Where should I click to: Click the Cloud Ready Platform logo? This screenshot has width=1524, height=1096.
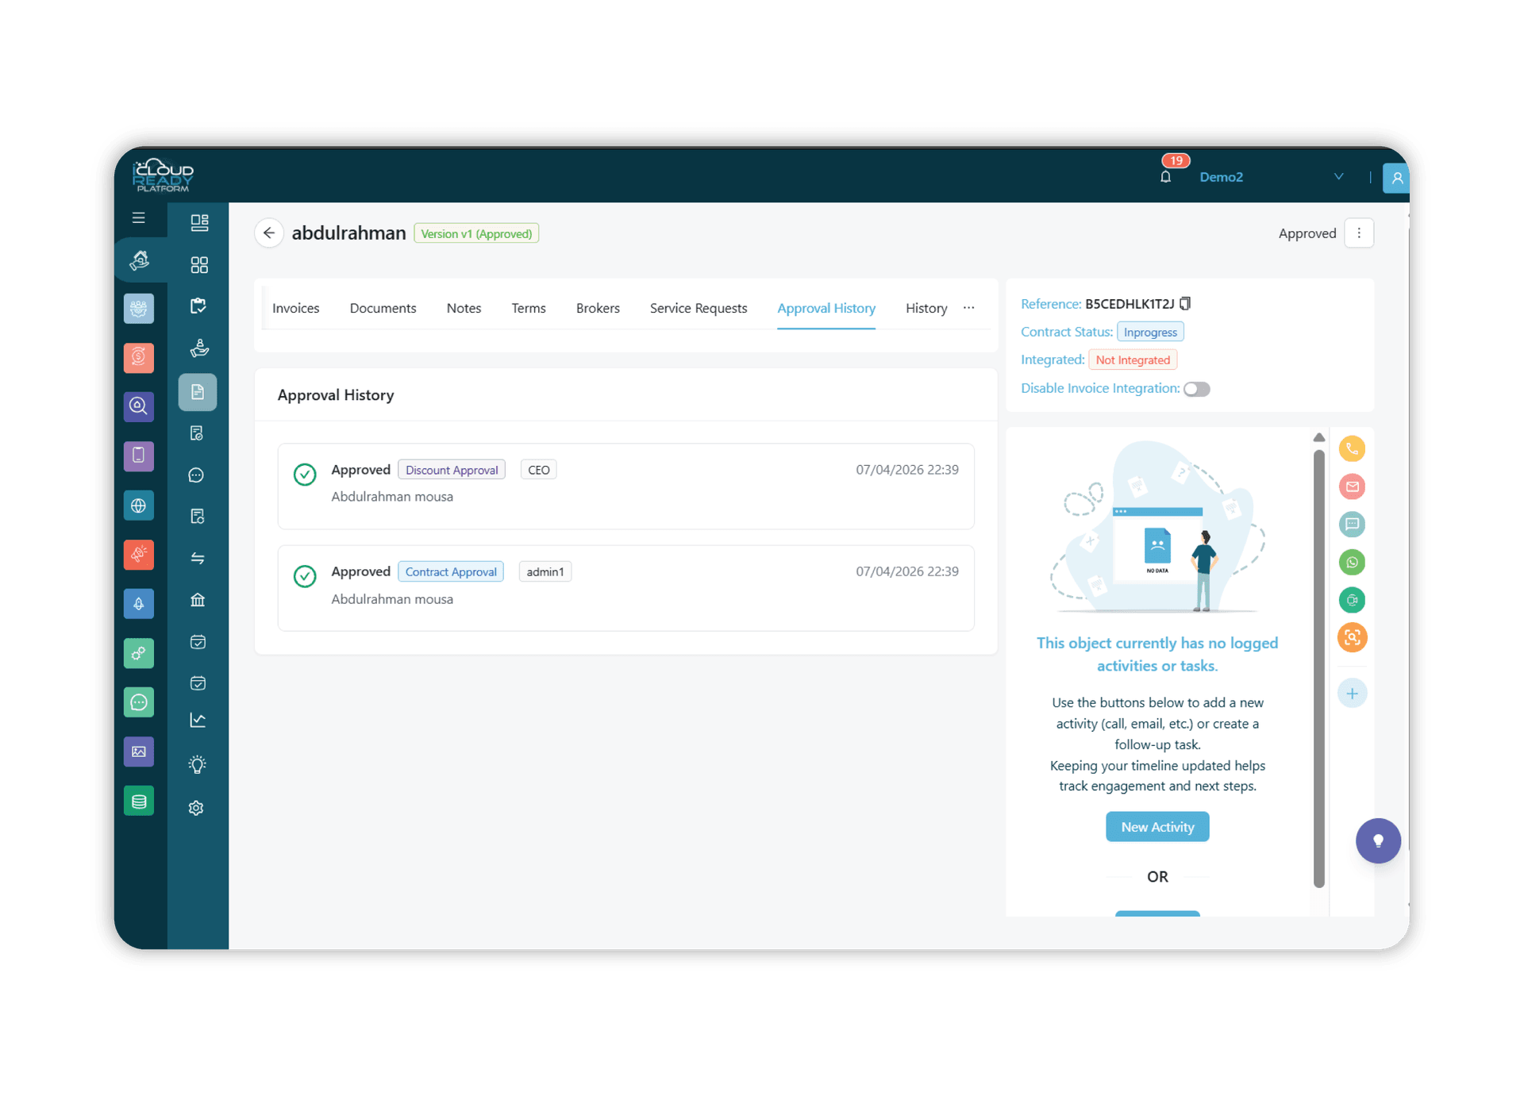pyautogui.click(x=163, y=175)
